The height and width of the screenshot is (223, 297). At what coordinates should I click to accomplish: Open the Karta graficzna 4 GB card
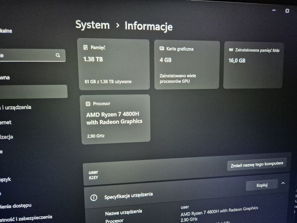point(187,65)
